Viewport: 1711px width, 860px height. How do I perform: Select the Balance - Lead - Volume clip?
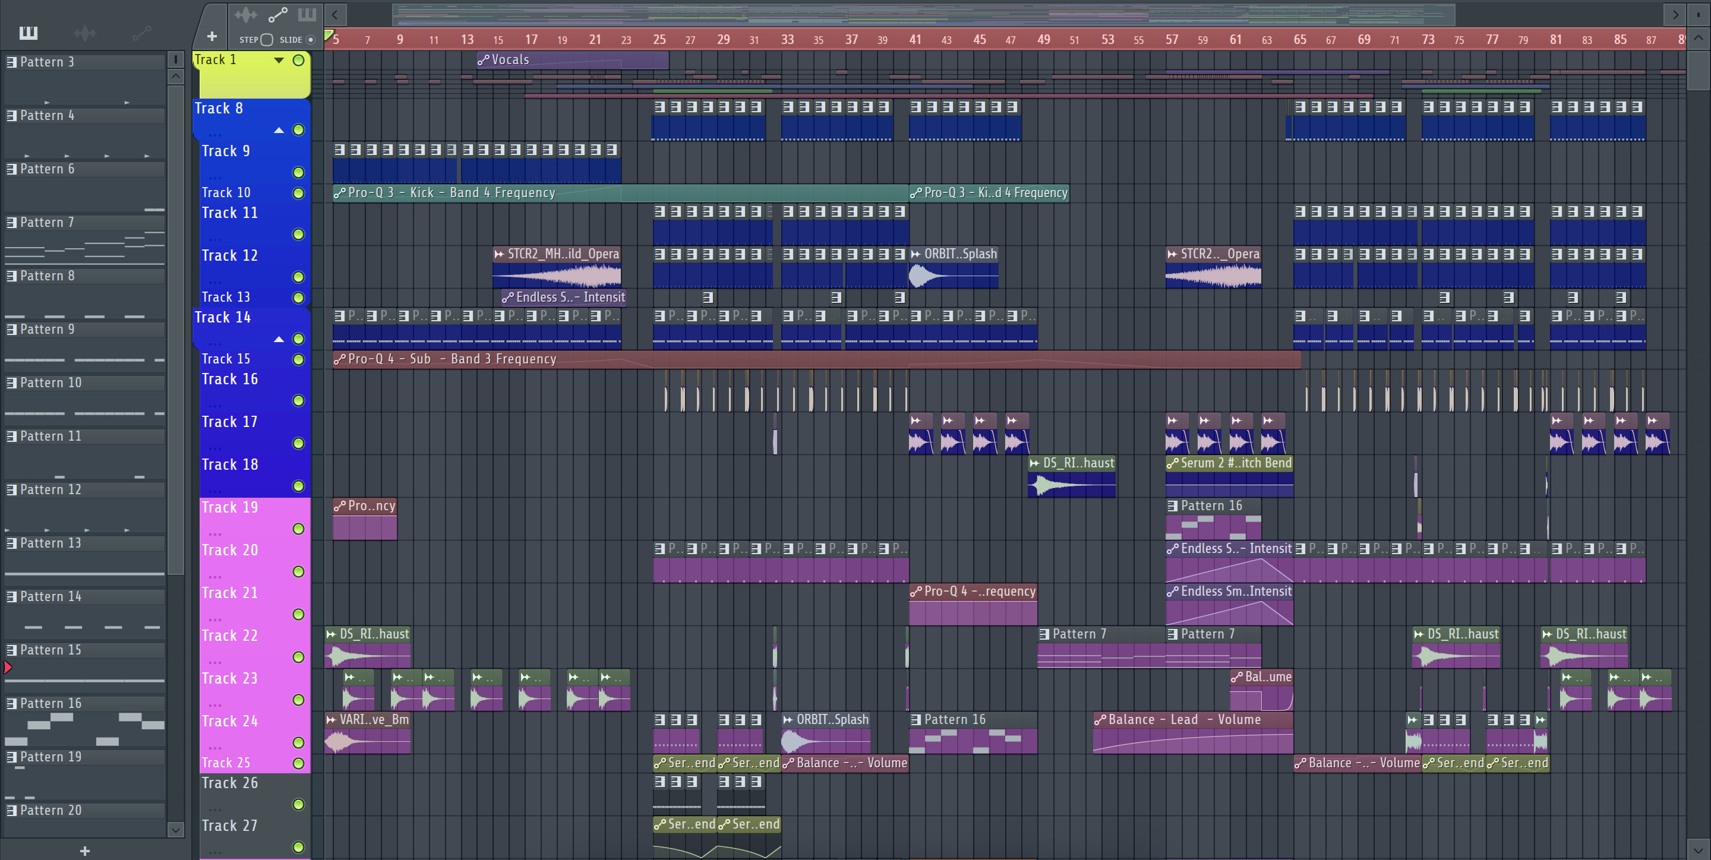1192,732
